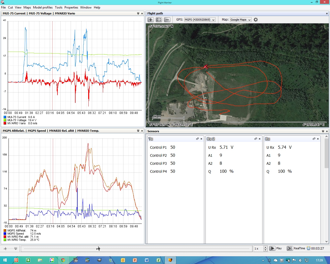
Task: Select the Tx panel title
Action: [151, 139]
